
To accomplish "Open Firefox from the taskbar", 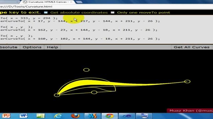I will click(x=75, y=116).
